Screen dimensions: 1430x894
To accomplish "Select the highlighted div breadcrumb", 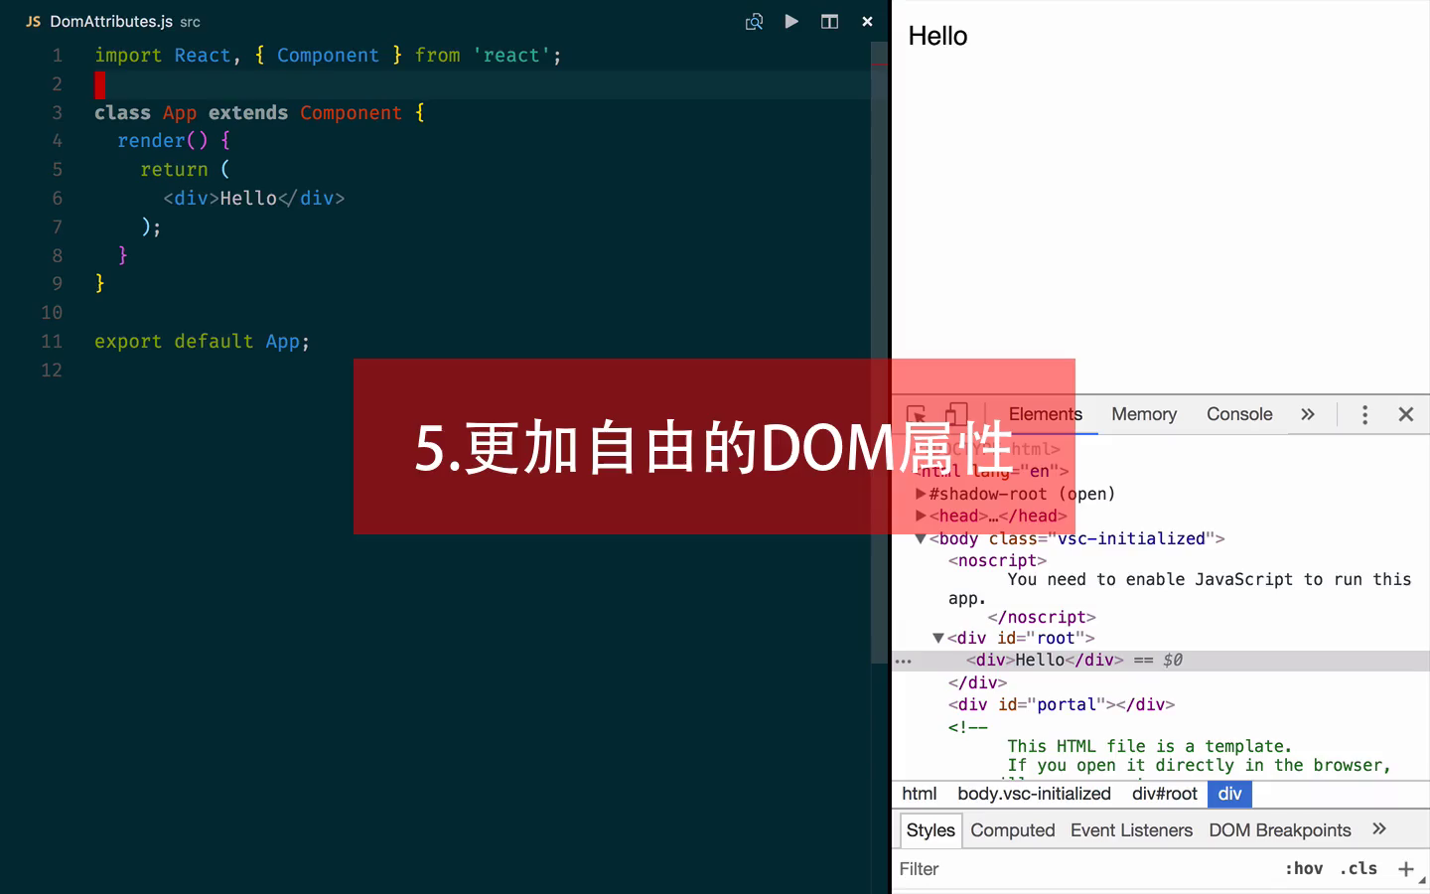I will [1229, 794].
